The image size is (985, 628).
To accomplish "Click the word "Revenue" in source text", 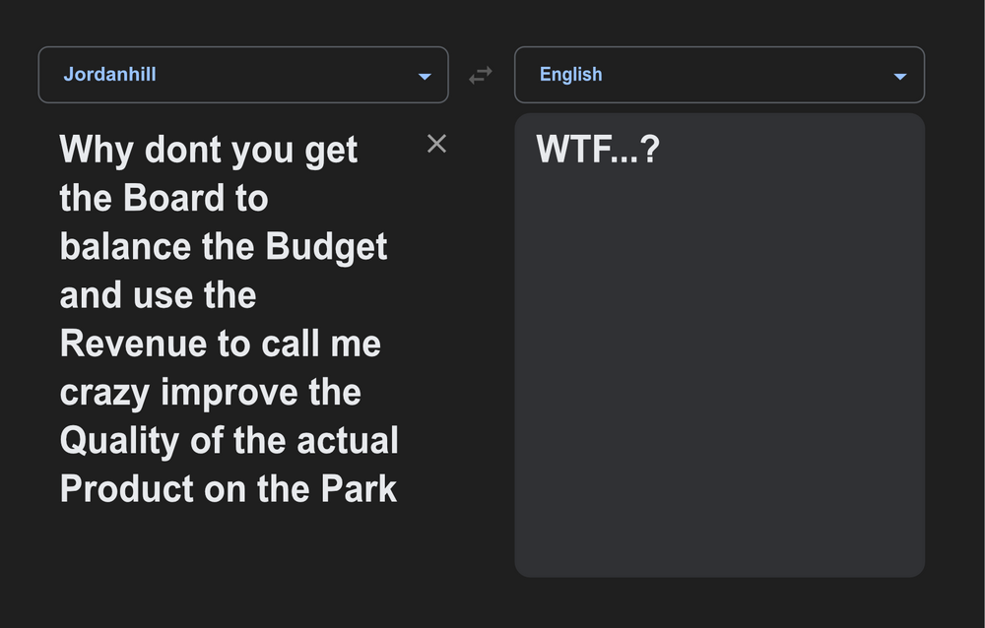I will click(135, 344).
